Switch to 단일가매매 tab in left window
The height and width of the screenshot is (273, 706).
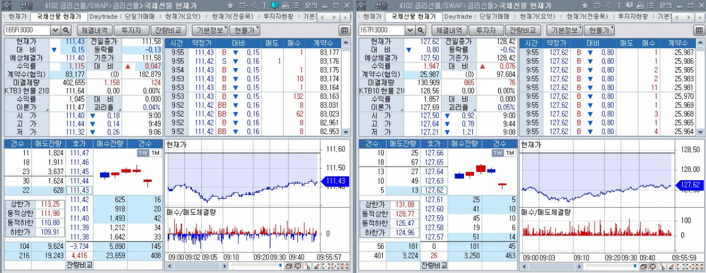(140, 16)
